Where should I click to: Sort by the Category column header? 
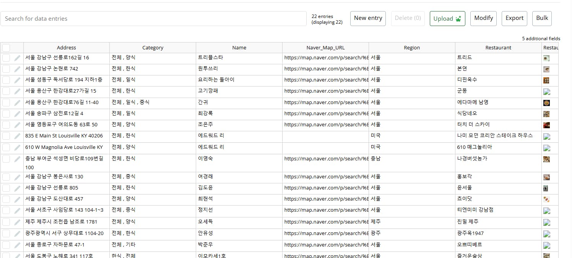click(x=153, y=48)
